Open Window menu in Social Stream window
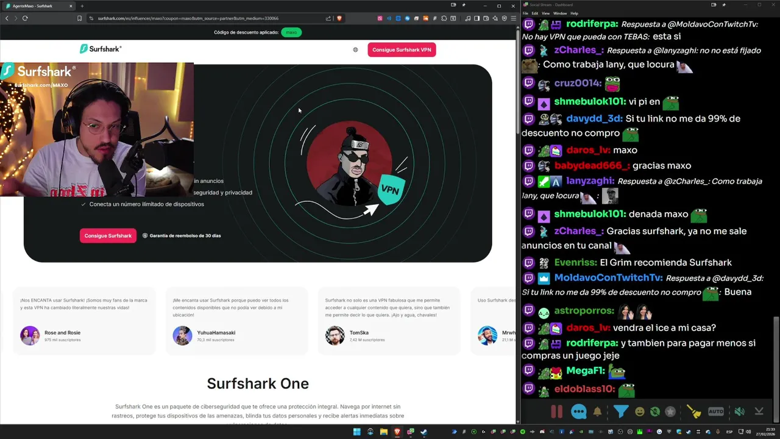The width and height of the screenshot is (780, 439). click(560, 13)
